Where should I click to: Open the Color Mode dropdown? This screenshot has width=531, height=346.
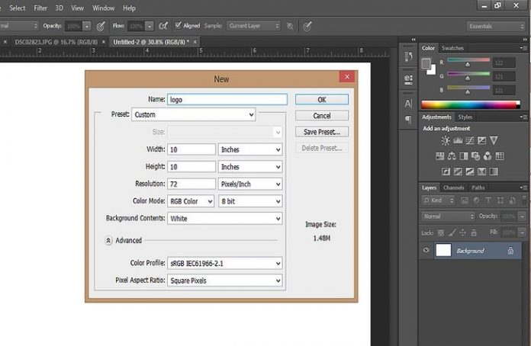coord(191,201)
